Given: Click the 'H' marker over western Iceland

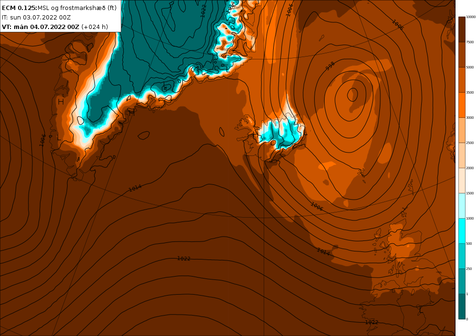Looking at the screenshot, I should coord(256,134).
